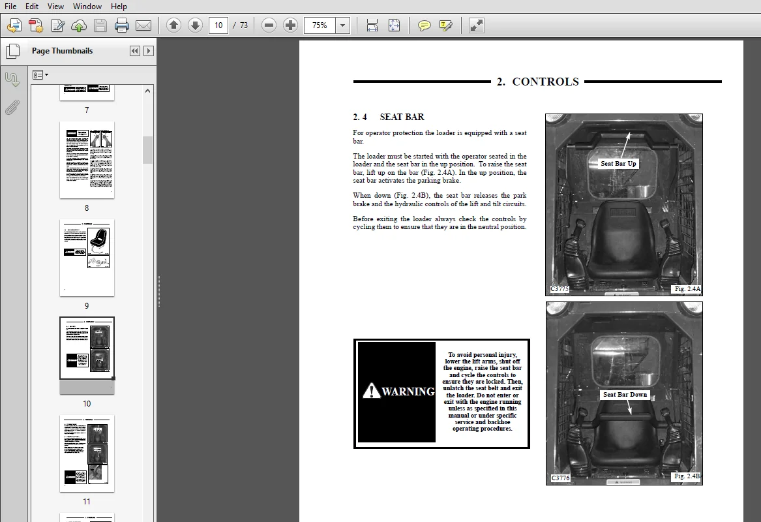The image size is (761, 522).
Task: Open the Window menu
Action: (87, 7)
